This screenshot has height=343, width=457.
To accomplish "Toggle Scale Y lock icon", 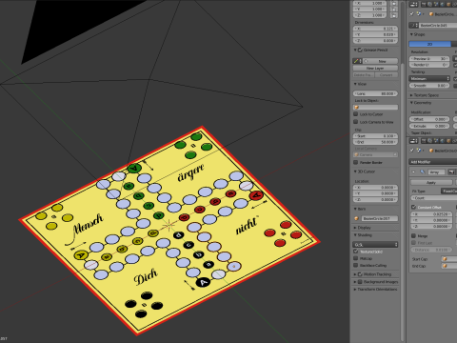I will tap(394, 10).
